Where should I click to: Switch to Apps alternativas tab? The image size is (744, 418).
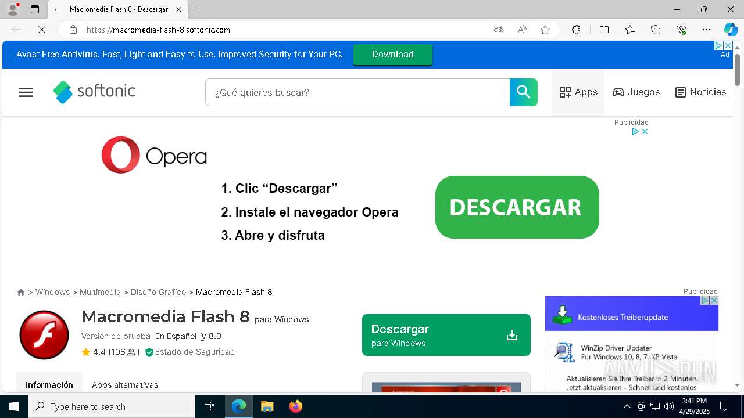tap(125, 384)
